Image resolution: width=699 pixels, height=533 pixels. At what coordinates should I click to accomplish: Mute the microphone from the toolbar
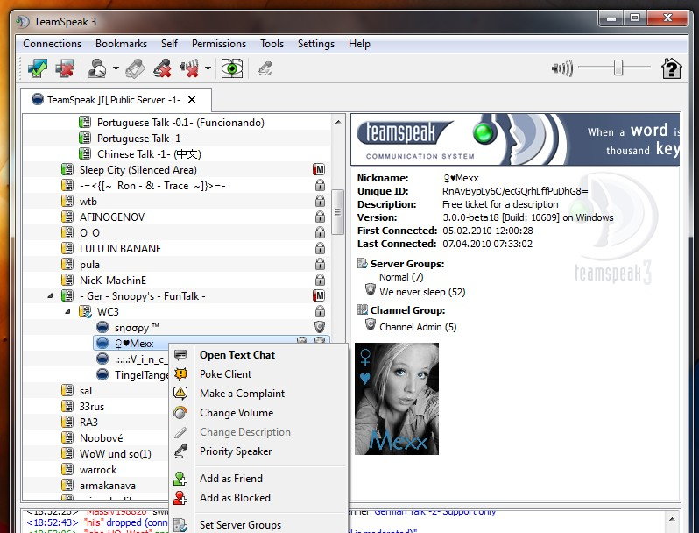[x=162, y=68]
